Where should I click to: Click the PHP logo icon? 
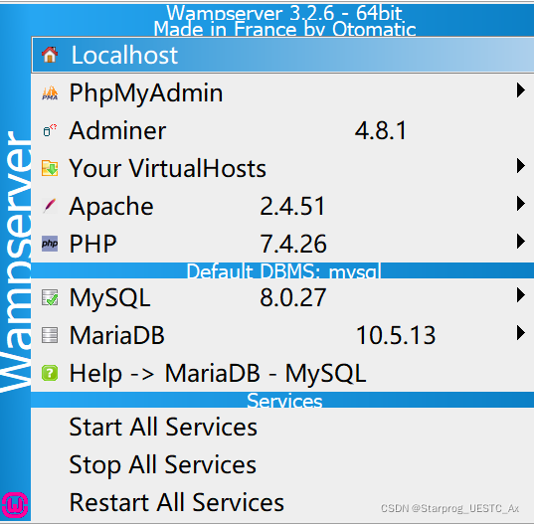point(50,244)
